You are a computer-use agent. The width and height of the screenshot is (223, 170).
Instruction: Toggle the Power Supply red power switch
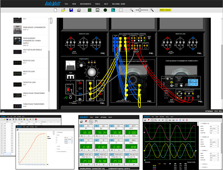point(68,89)
